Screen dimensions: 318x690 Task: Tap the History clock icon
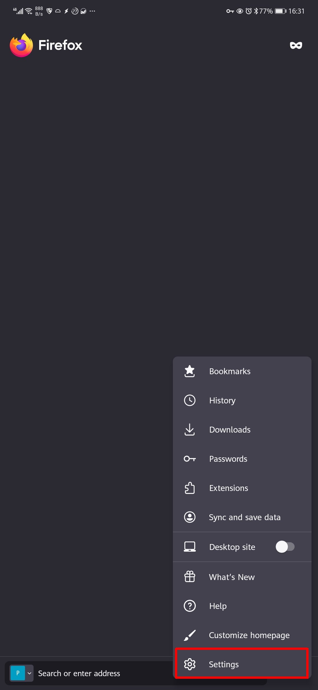click(190, 400)
